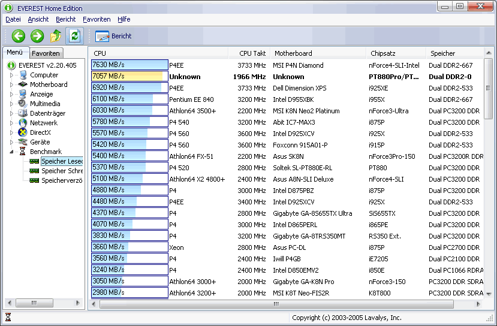Select the MSI P4N Diamond row
This screenshot has width=497, height=326.
287,65
